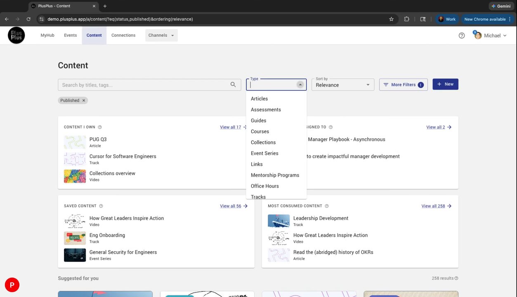Collapse the Type dropdown arrow

point(300,85)
